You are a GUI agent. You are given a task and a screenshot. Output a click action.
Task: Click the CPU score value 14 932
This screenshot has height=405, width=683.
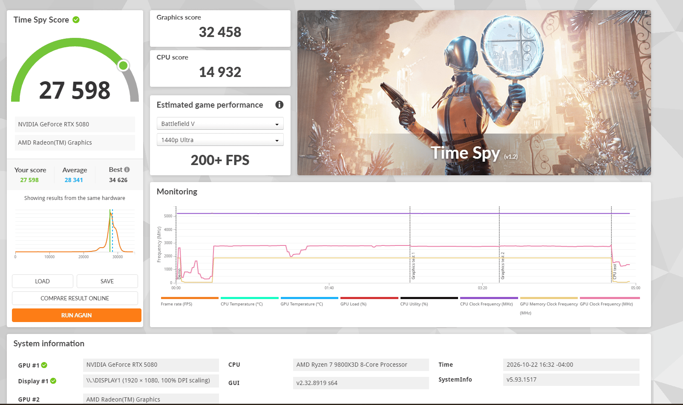click(220, 72)
